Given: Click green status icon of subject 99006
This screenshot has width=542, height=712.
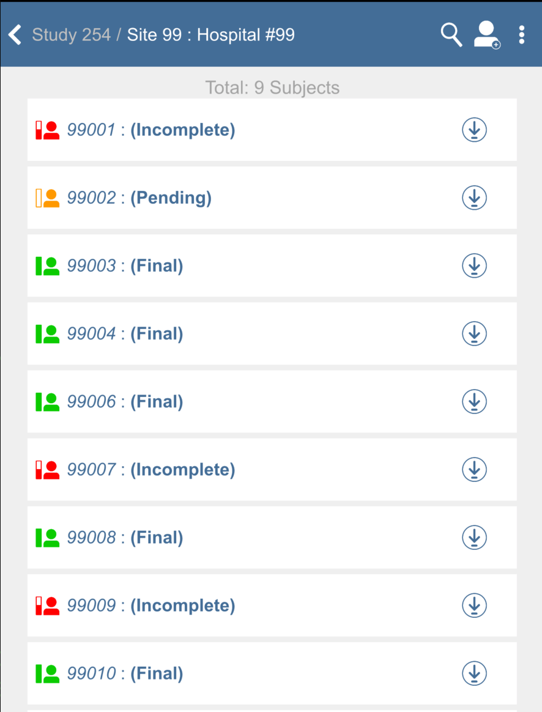Looking at the screenshot, I should pos(48,402).
